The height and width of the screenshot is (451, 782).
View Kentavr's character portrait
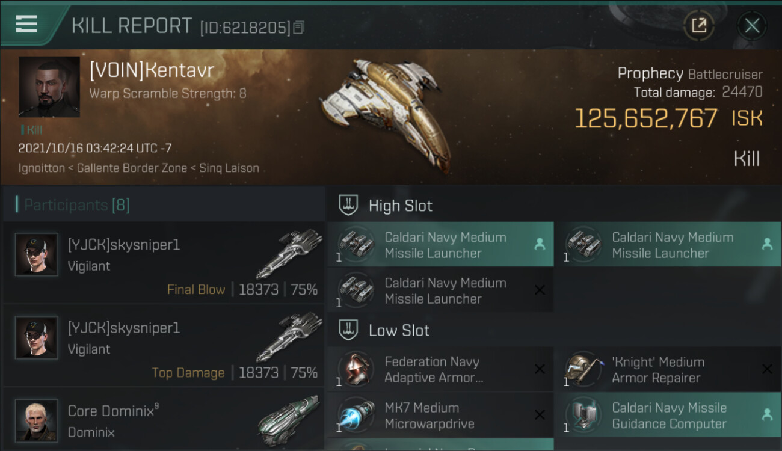(x=49, y=87)
